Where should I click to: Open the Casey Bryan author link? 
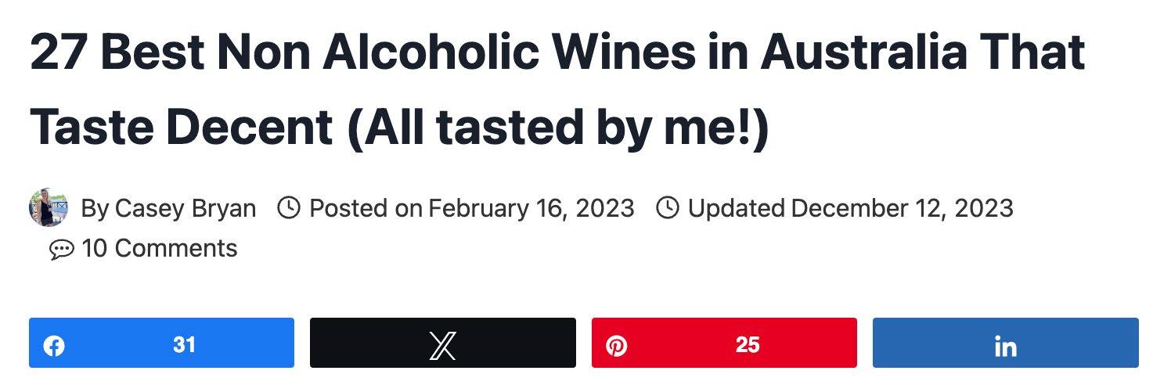[x=186, y=209]
